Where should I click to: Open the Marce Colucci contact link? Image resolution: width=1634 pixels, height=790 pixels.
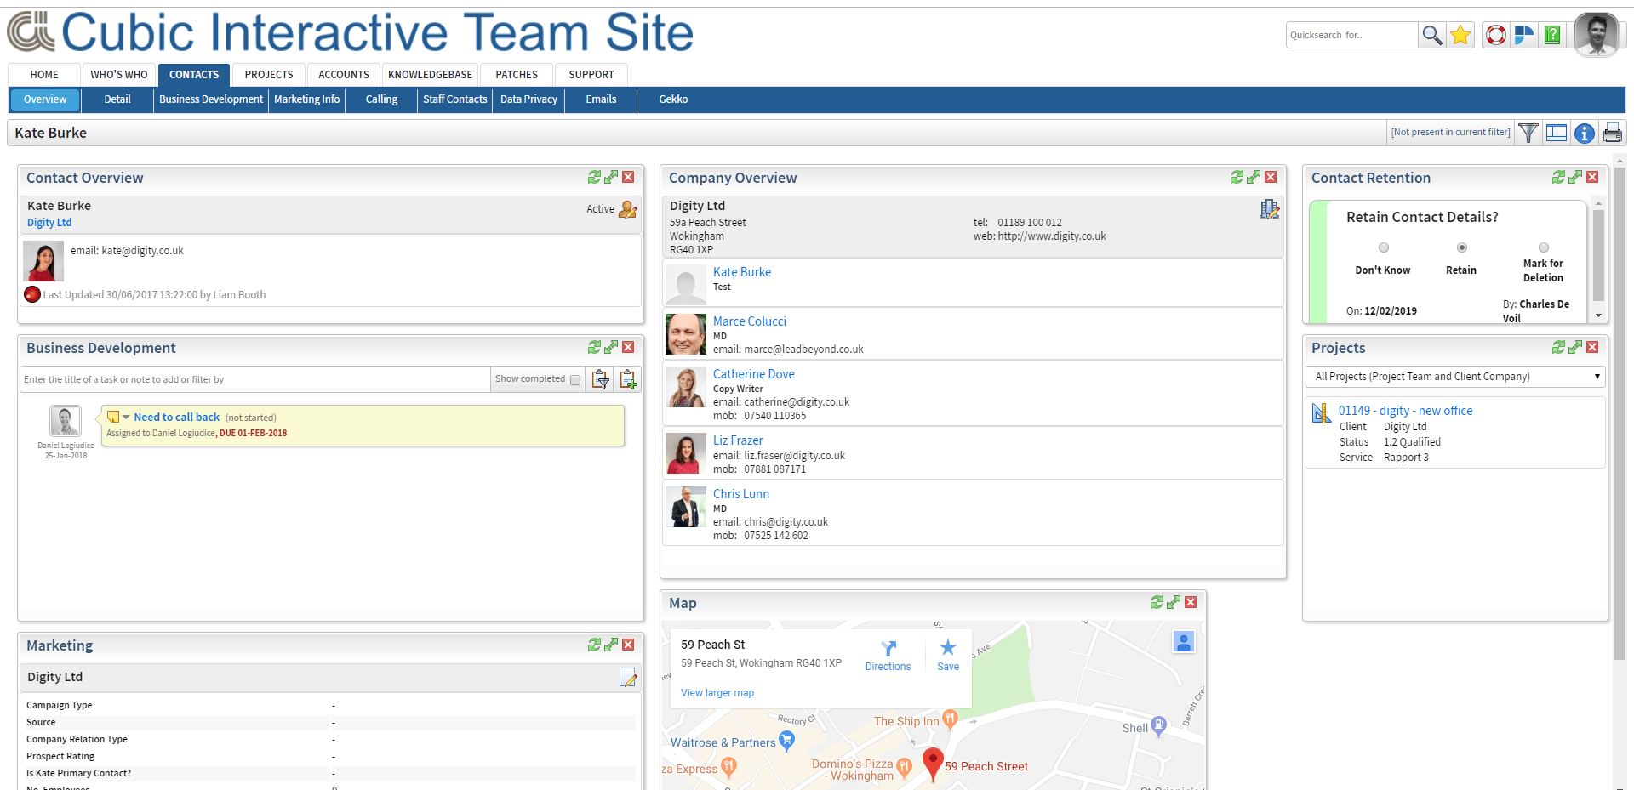750,321
